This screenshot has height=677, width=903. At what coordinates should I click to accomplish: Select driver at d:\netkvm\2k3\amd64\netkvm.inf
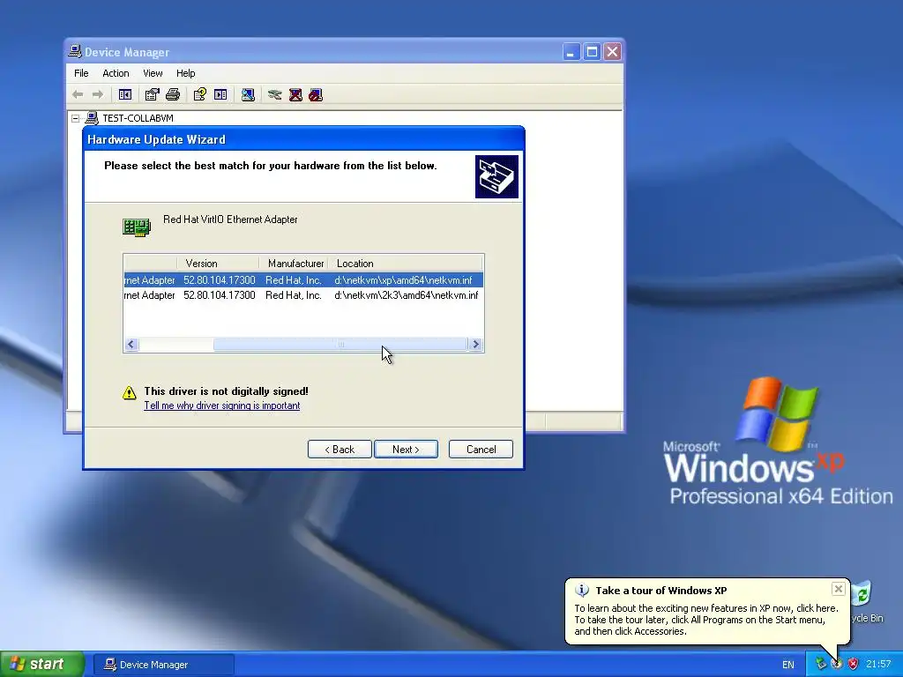point(303,295)
